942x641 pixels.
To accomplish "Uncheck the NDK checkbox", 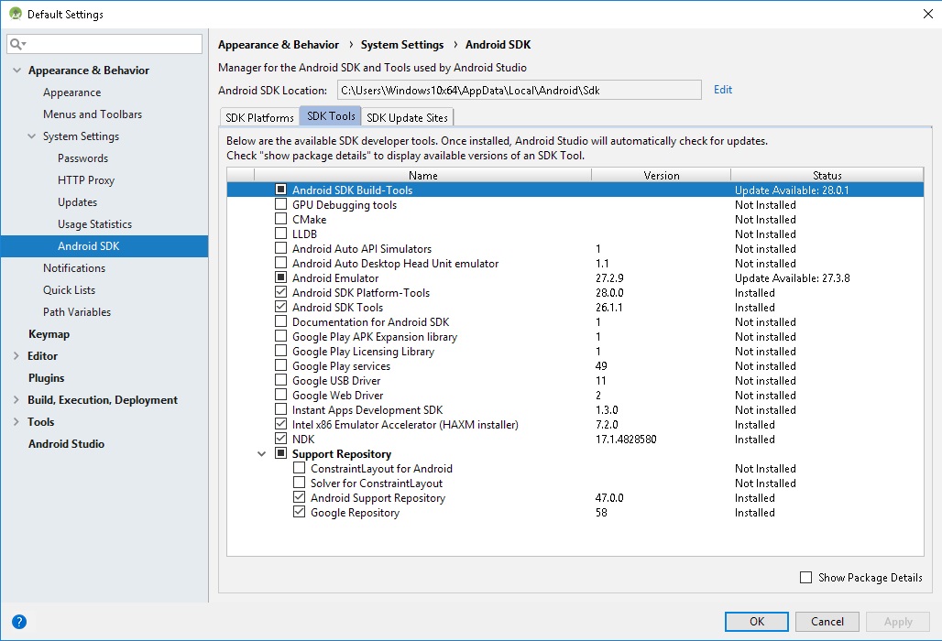I will [280, 439].
